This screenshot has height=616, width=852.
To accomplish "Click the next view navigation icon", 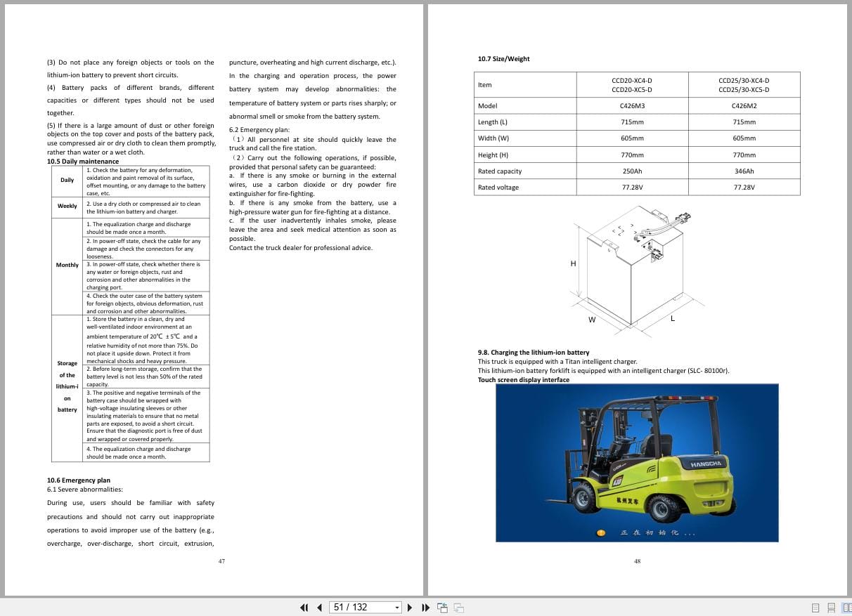I will [x=459, y=608].
